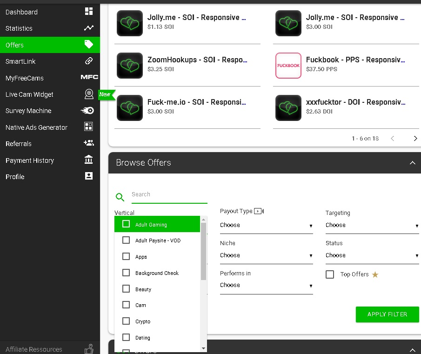Click the Survey Machine flaming gear icon
Screen dimensions: 421x354
[87, 110]
